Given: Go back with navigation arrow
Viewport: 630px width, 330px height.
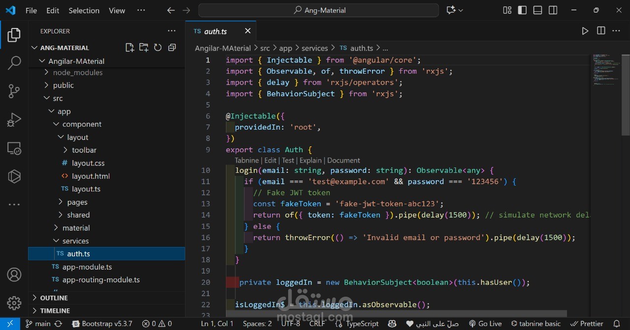Looking at the screenshot, I should 171,10.
